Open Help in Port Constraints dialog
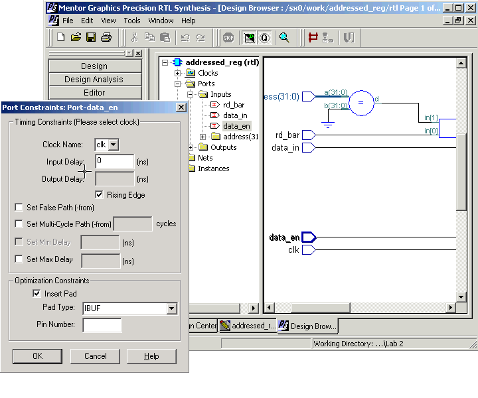478x398 pixels. (x=151, y=356)
